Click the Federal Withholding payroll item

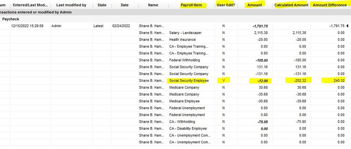[184, 60]
